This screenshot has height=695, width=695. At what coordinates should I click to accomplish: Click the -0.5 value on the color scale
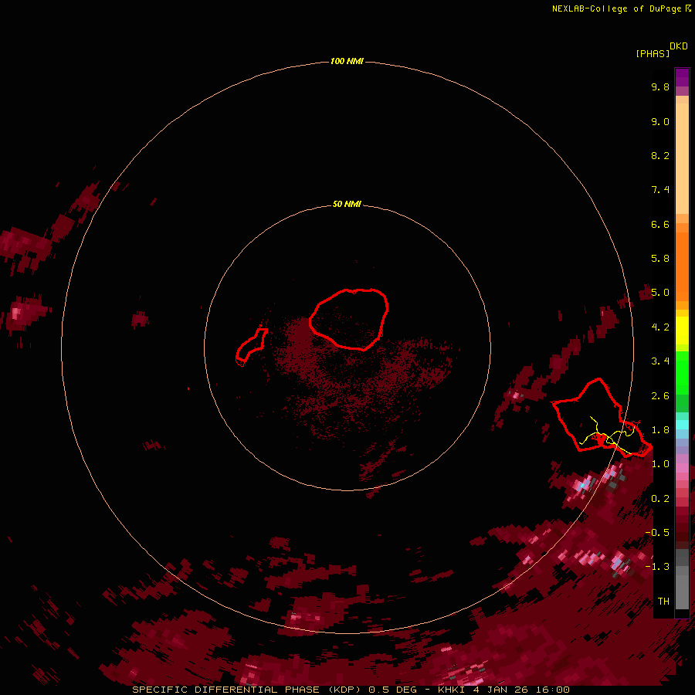pos(657,533)
